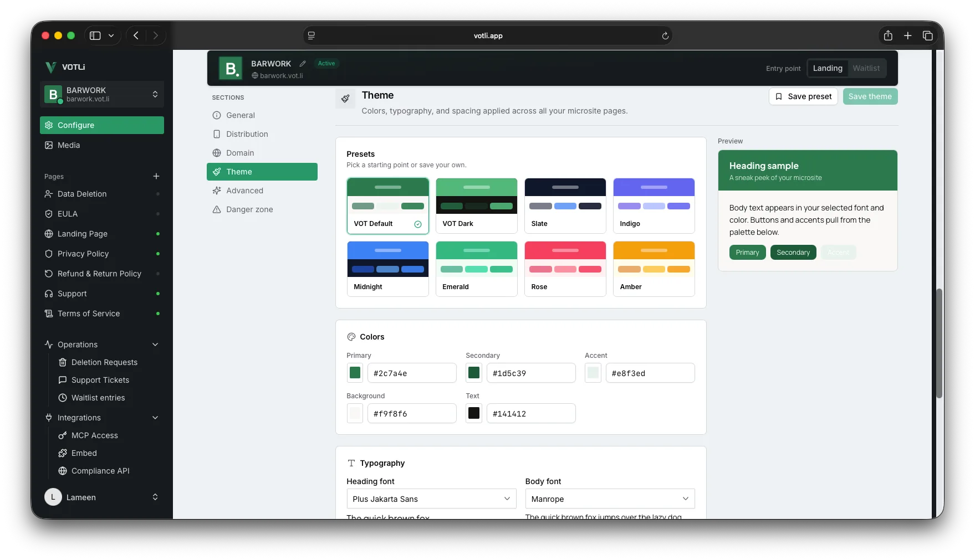This screenshot has height=560, width=975.
Task: Open MCP Access under Integrations
Action: click(x=108, y=435)
